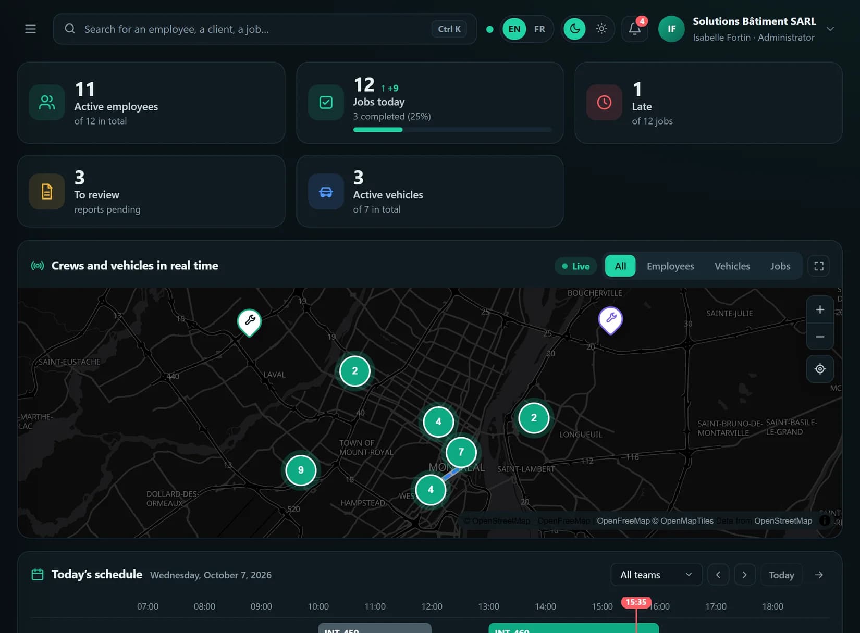Screen dimensions: 860x633
Task: Expand the account menu chevron
Action: (830, 29)
